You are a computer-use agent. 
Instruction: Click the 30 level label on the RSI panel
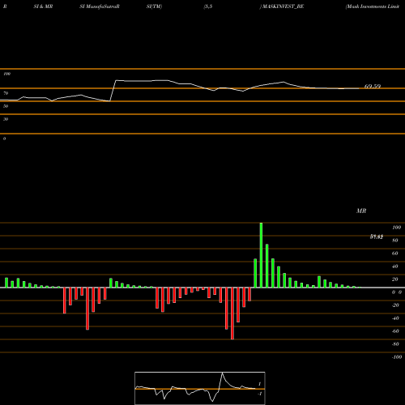pyautogui.click(x=6, y=119)
